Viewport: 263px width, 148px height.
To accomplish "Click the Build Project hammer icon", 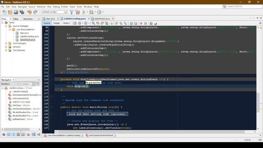I will pos(72,12).
